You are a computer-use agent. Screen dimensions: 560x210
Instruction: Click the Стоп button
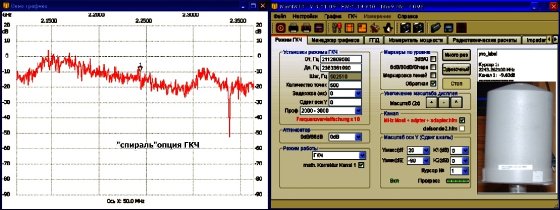pyautogui.click(x=456, y=84)
